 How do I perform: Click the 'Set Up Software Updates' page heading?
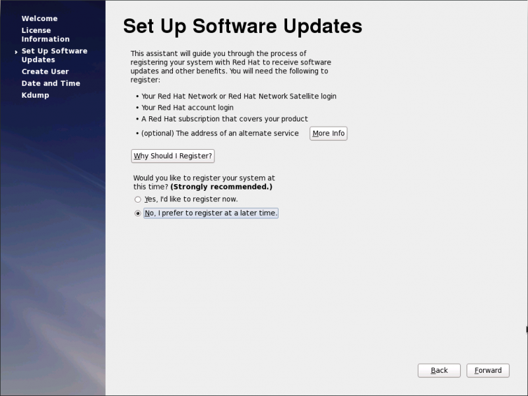coord(242,26)
